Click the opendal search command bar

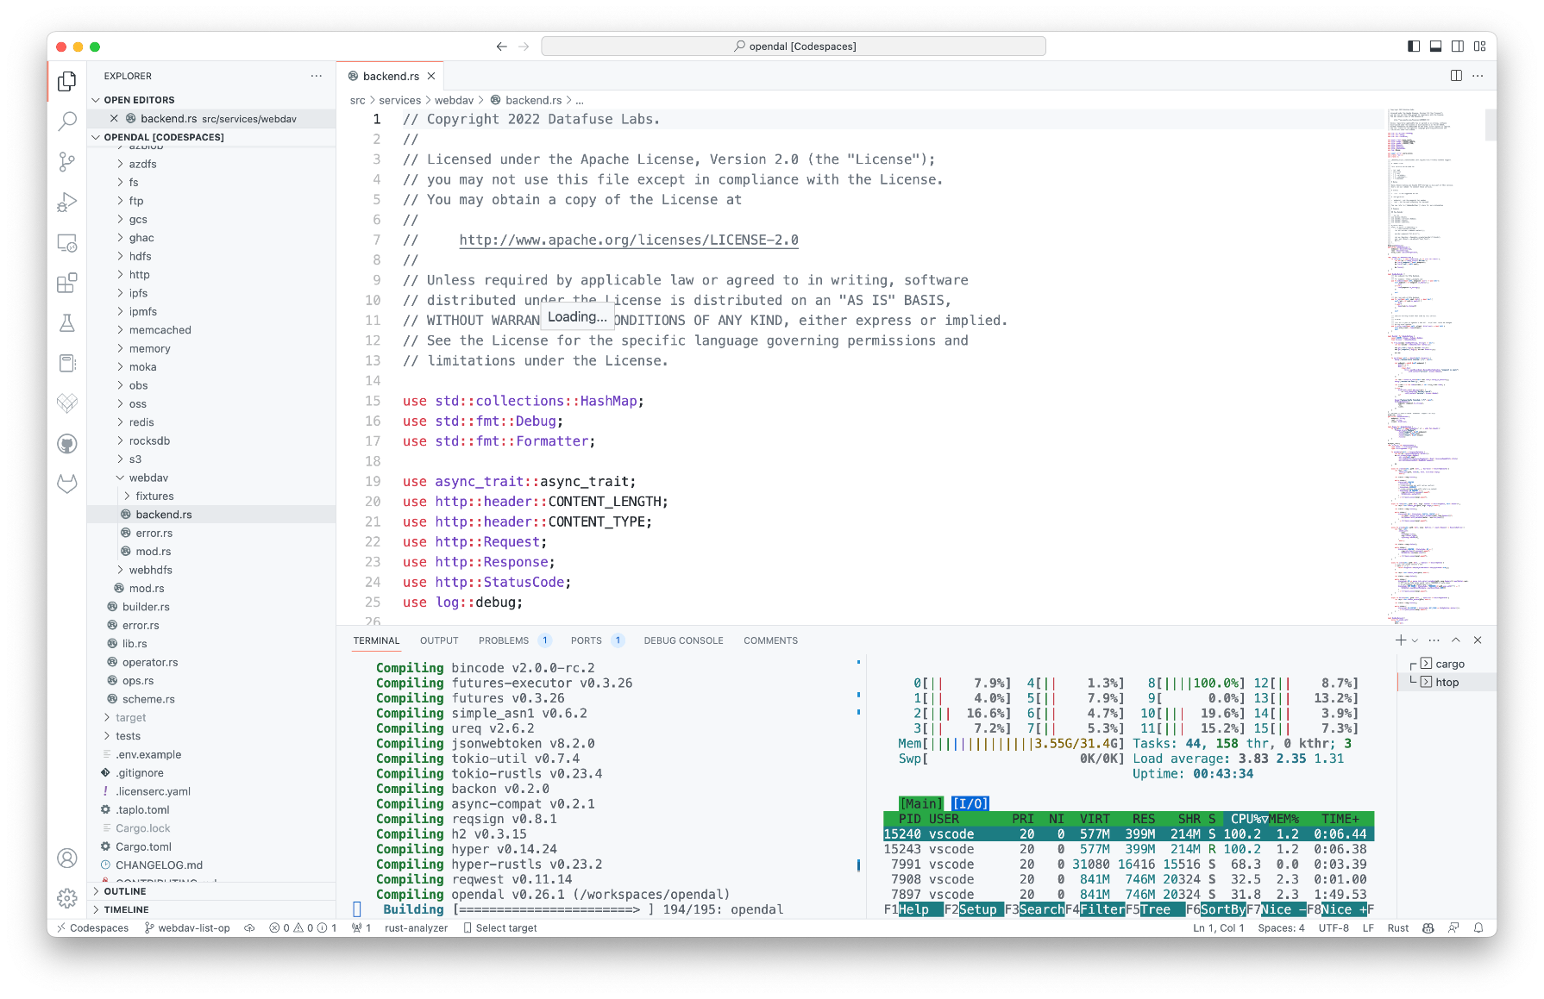click(794, 47)
